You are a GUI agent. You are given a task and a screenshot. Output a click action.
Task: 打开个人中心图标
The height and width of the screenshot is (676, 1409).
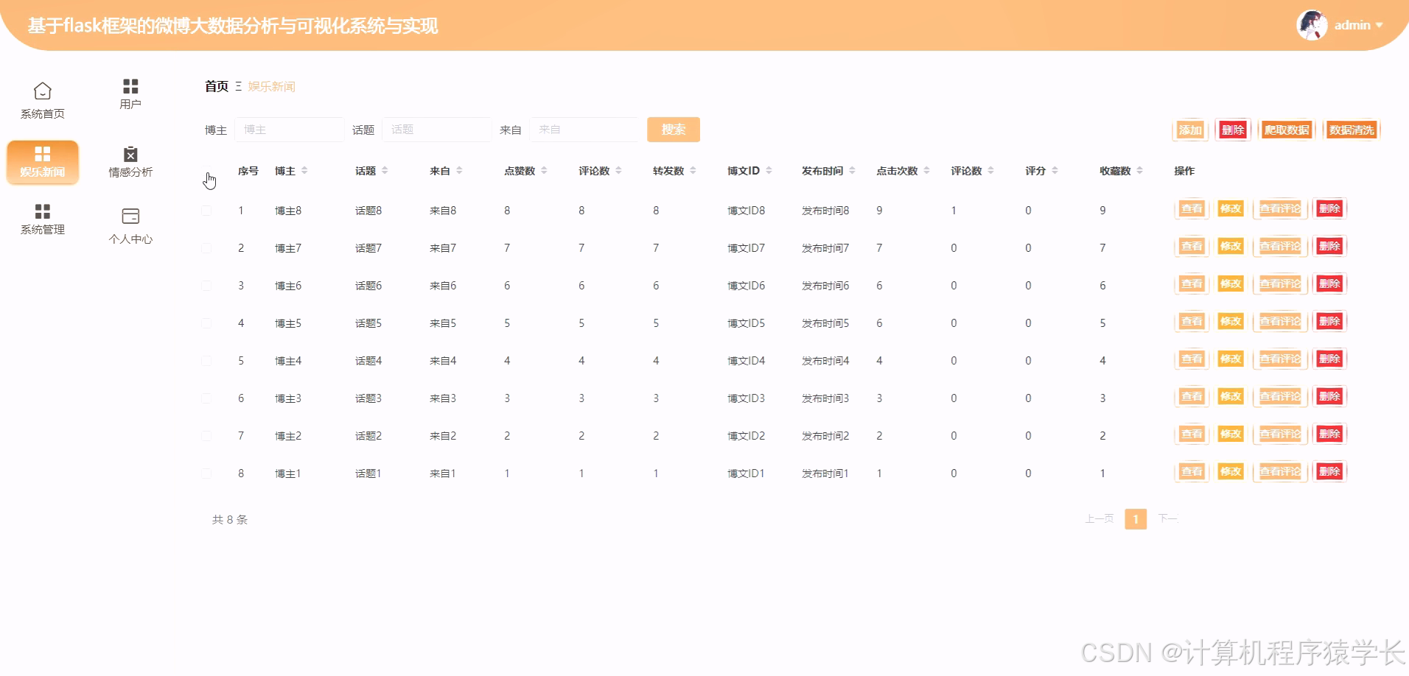coord(130,215)
